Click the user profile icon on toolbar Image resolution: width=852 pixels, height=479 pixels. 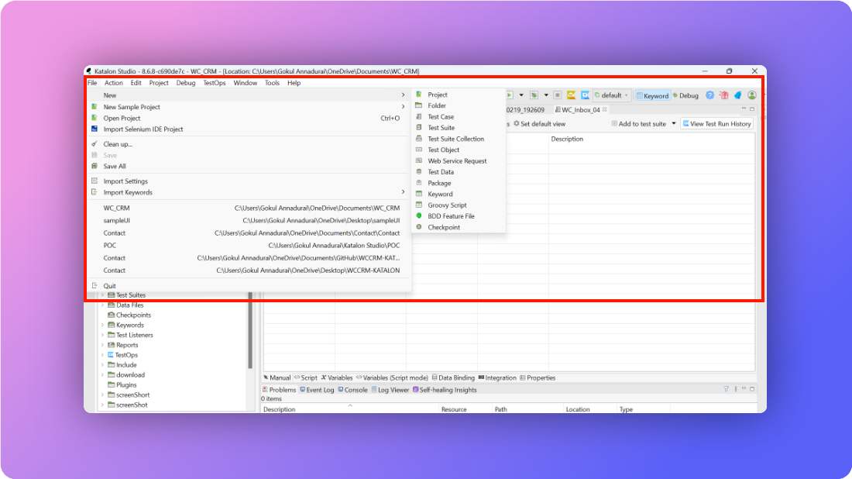click(752, 95)
